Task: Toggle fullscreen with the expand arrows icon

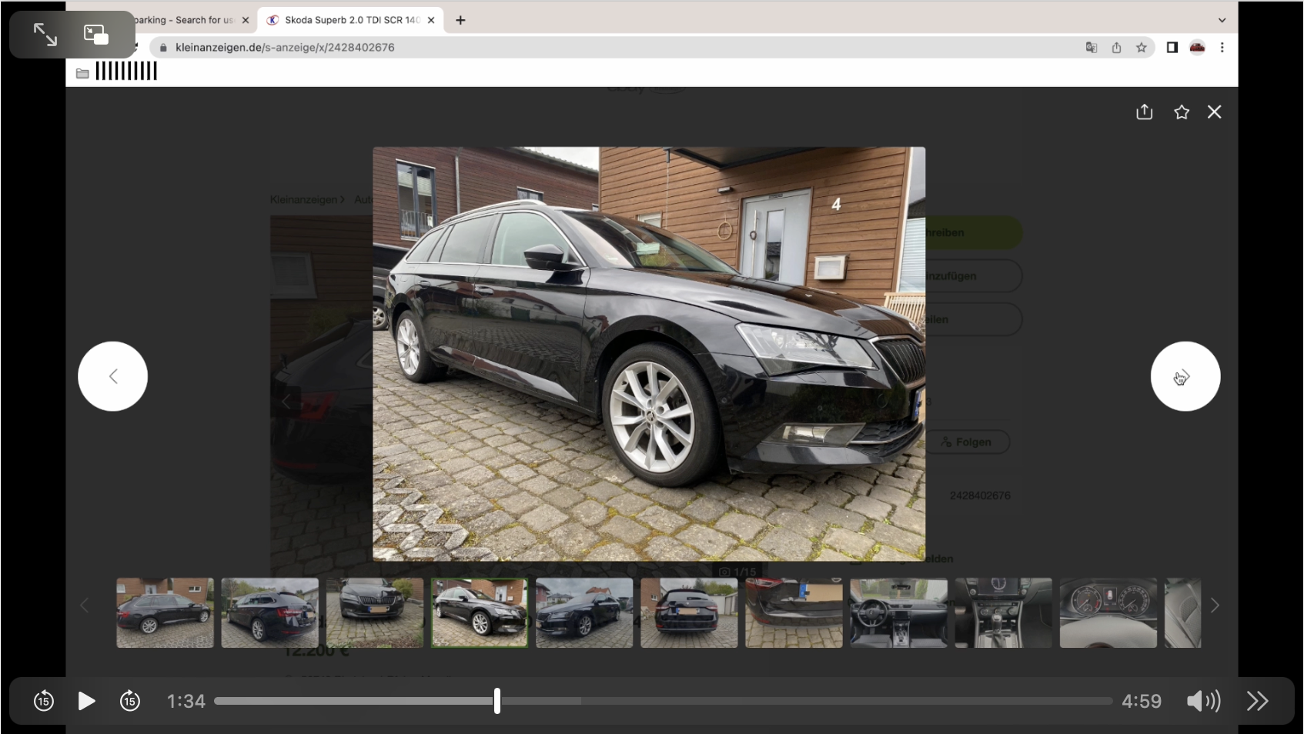Action: tap(45, 35)
